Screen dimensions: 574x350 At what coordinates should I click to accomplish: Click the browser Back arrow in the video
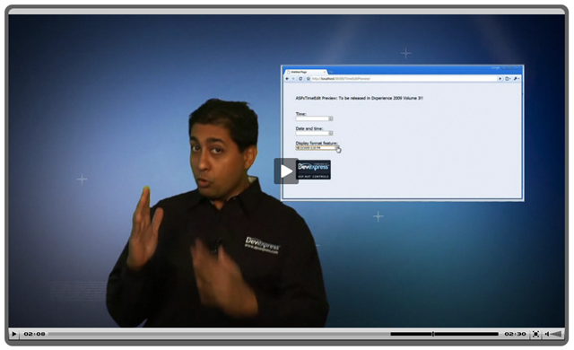pyautogui.click(x=287, y=79)
